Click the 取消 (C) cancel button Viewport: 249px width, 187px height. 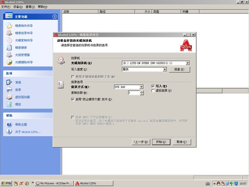coord(181,142)
